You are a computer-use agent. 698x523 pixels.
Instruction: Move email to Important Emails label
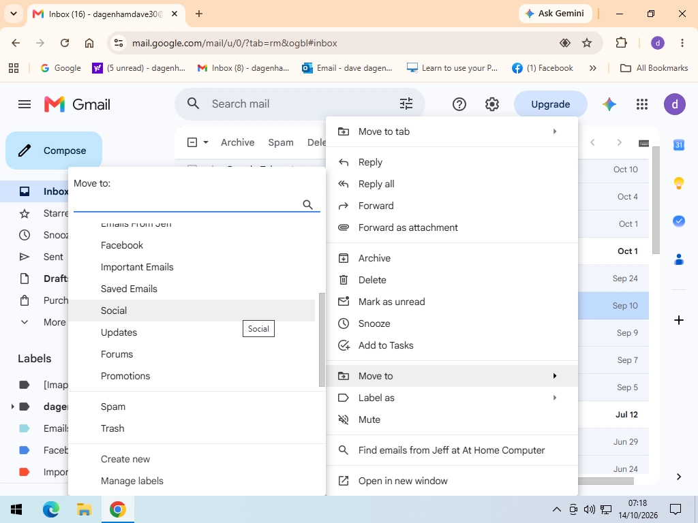coord(192,267)
